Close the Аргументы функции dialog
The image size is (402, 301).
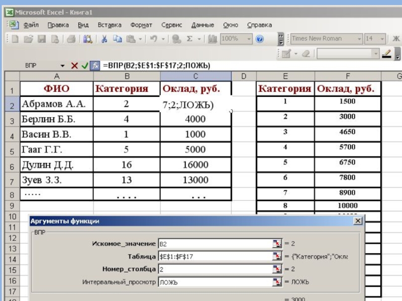click(x=357, y=221)
